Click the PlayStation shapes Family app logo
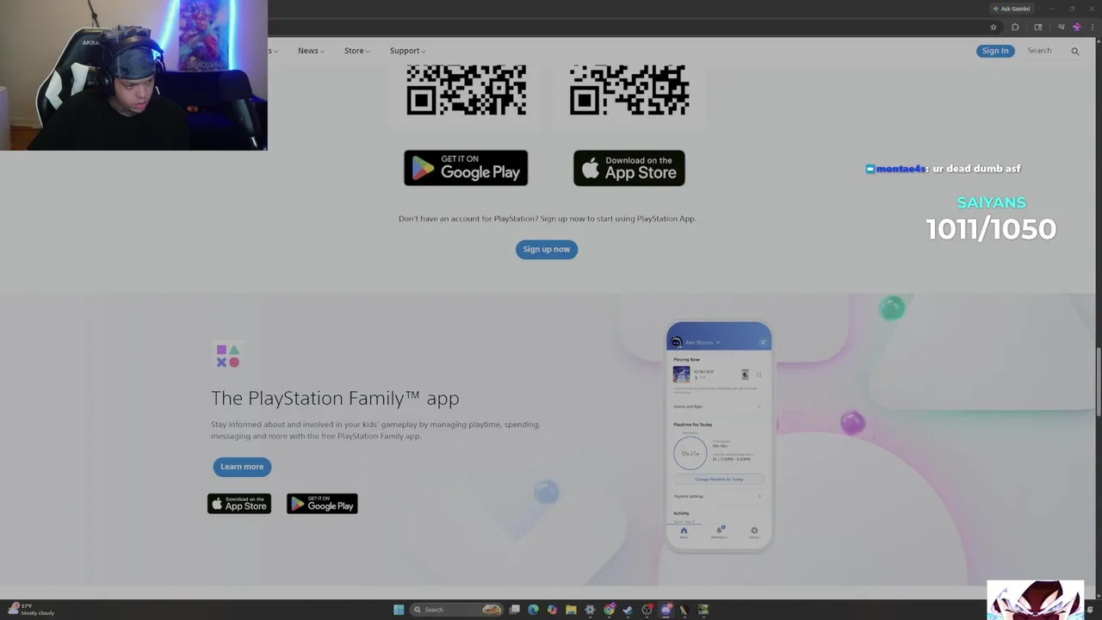The width and height of the screenshot is (1102, 620). pos(228,356)
